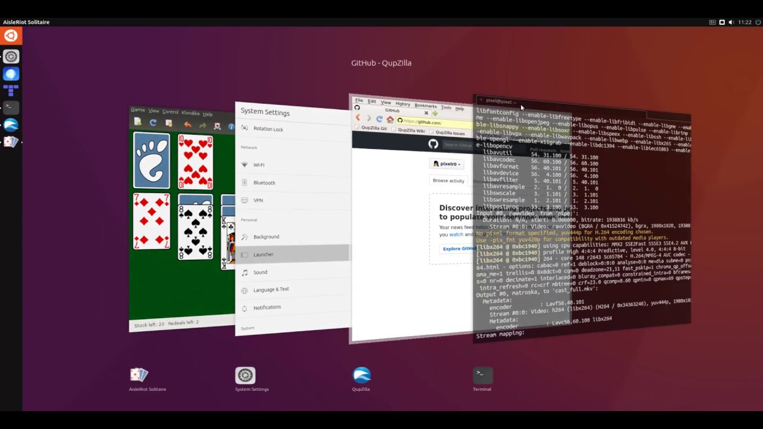Select AisleRiot Solitaire icon in switcher row

pos(139,375)
